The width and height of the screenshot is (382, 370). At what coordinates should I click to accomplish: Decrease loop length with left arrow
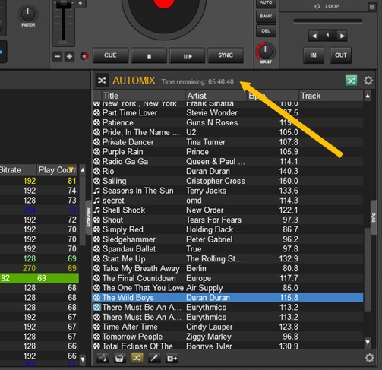[x=314, y=36]
